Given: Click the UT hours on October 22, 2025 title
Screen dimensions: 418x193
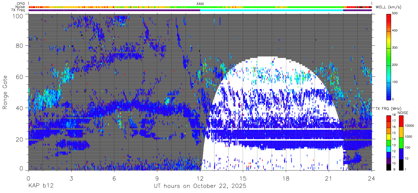Looking at the screenshot, I should click(x=199, y=186).
